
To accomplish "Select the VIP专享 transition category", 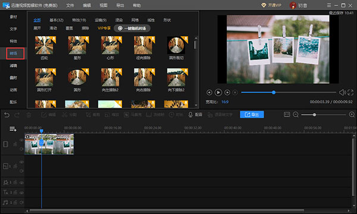I will click(x=104, y=28).
